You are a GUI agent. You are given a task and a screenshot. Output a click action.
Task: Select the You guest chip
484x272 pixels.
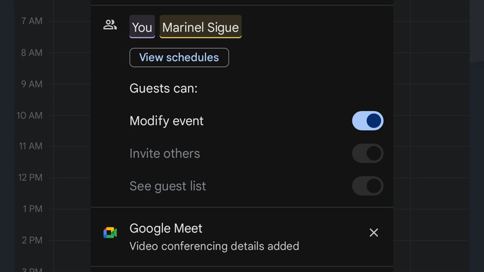[x=142, y=27]
